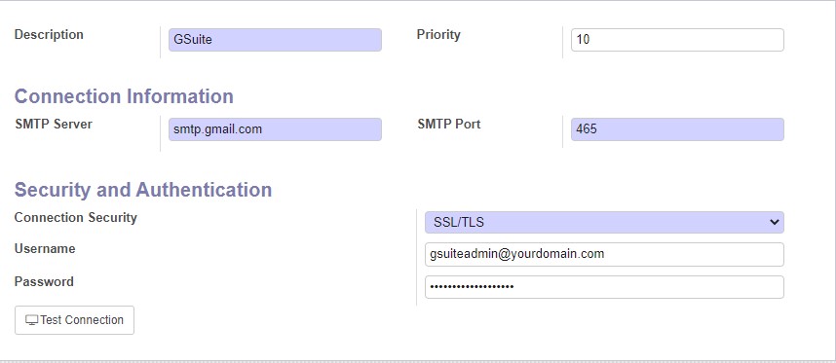
Task: Click the SMTP Server label
Action: [x=54, y=124]
